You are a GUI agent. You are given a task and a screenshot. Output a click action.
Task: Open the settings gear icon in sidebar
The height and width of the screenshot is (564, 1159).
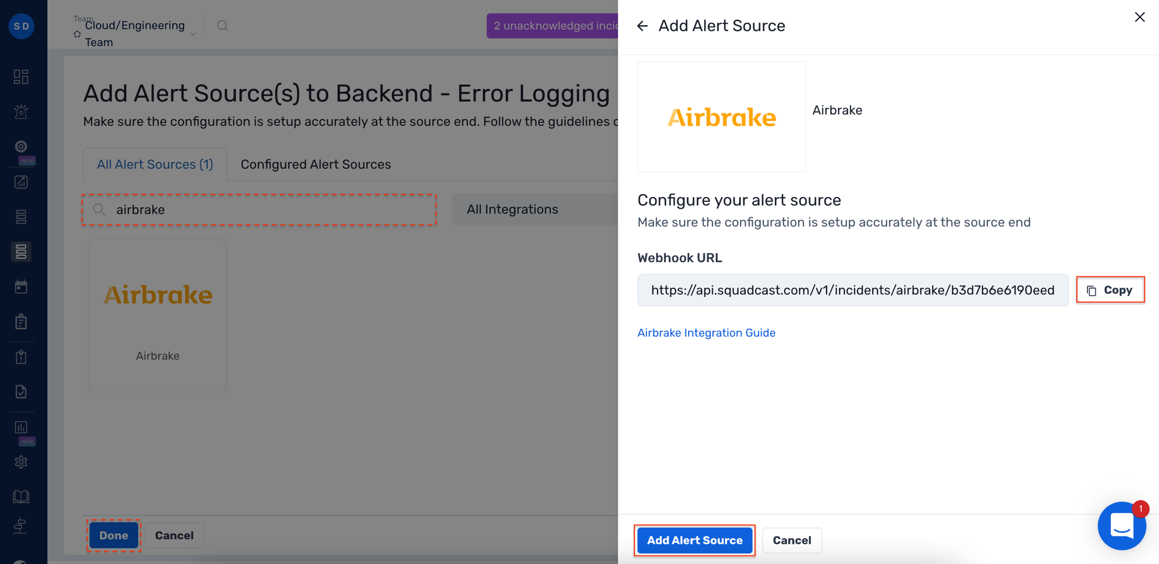(21, 462)
